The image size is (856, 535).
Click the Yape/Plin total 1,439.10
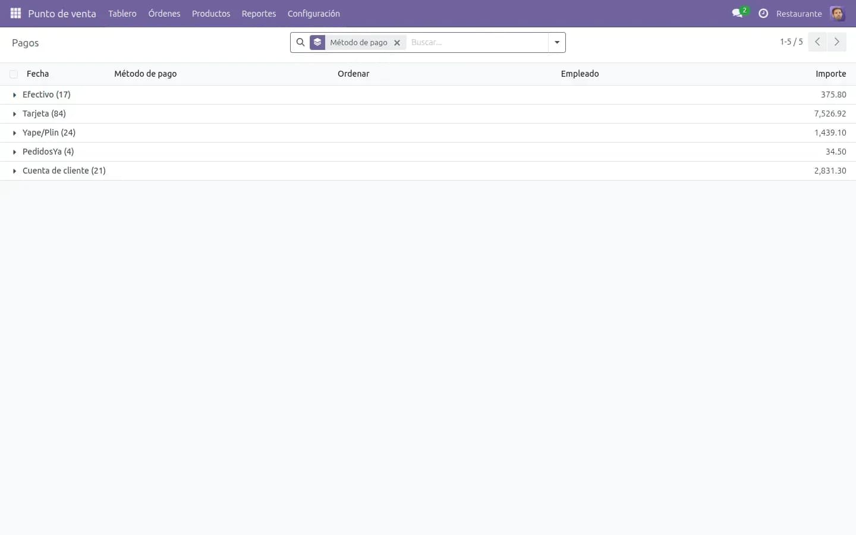click(x=830, y=133)
